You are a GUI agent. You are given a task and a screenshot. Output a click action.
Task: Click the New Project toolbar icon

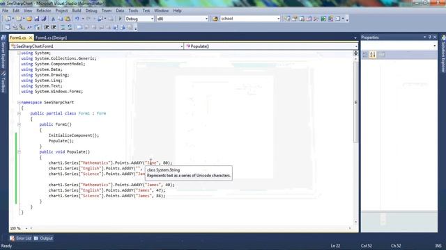click(x=8, y=19)
